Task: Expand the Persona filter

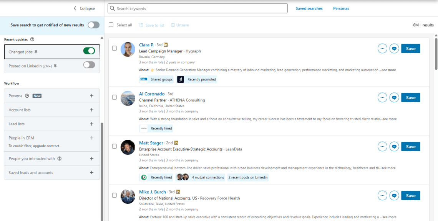Action: [91, 96]
